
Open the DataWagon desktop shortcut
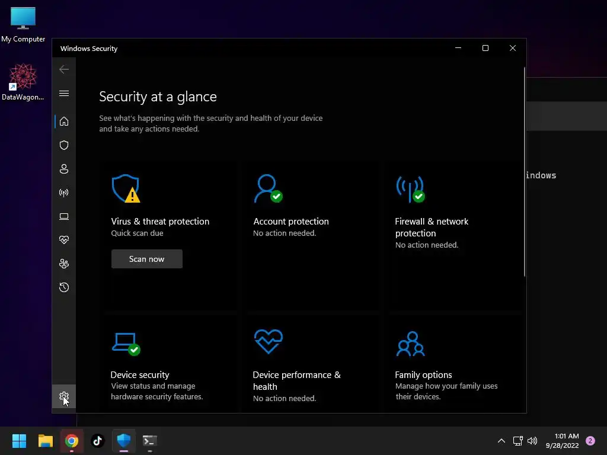click(x=23, y=82)
